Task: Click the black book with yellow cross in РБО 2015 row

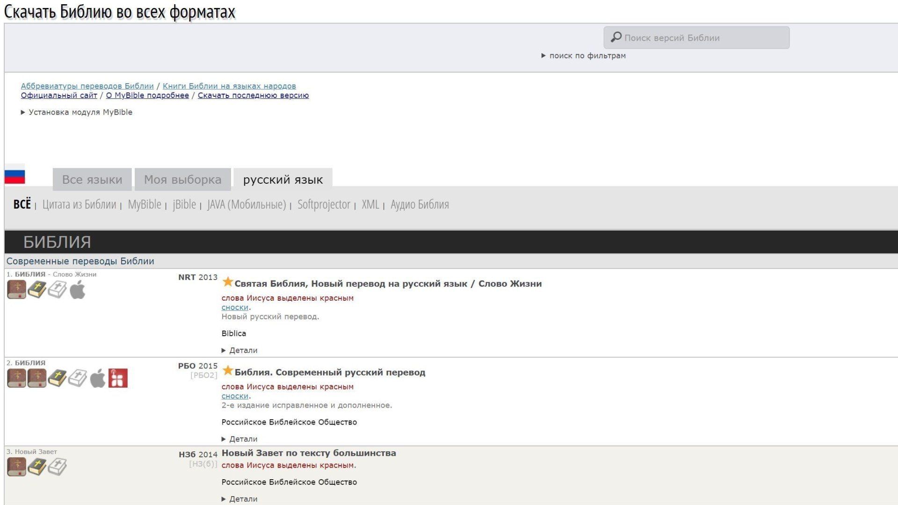Action: (57, 378)
